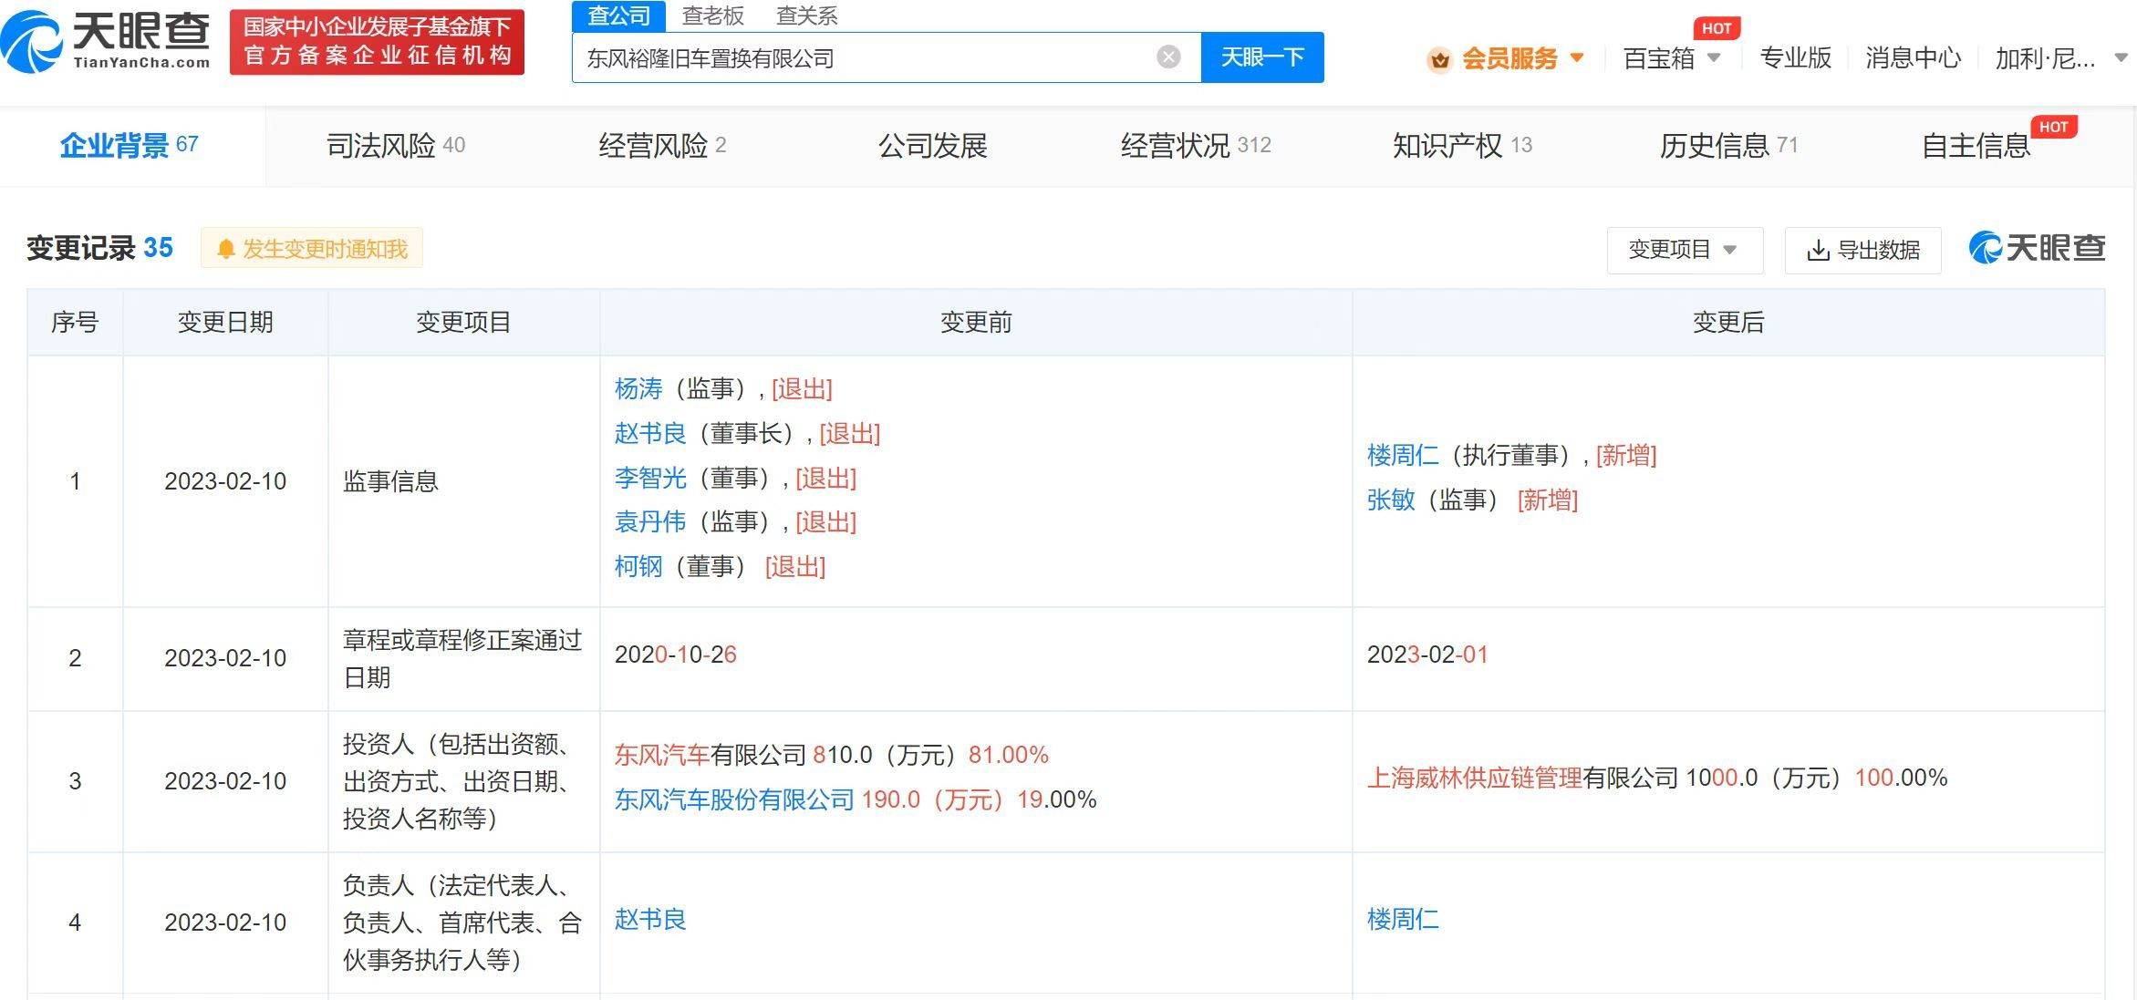Image resolution: width=2137 pixels, height=1000 pixels.
Task: Click the 变更前 column header
Action: tap(976, 323)
